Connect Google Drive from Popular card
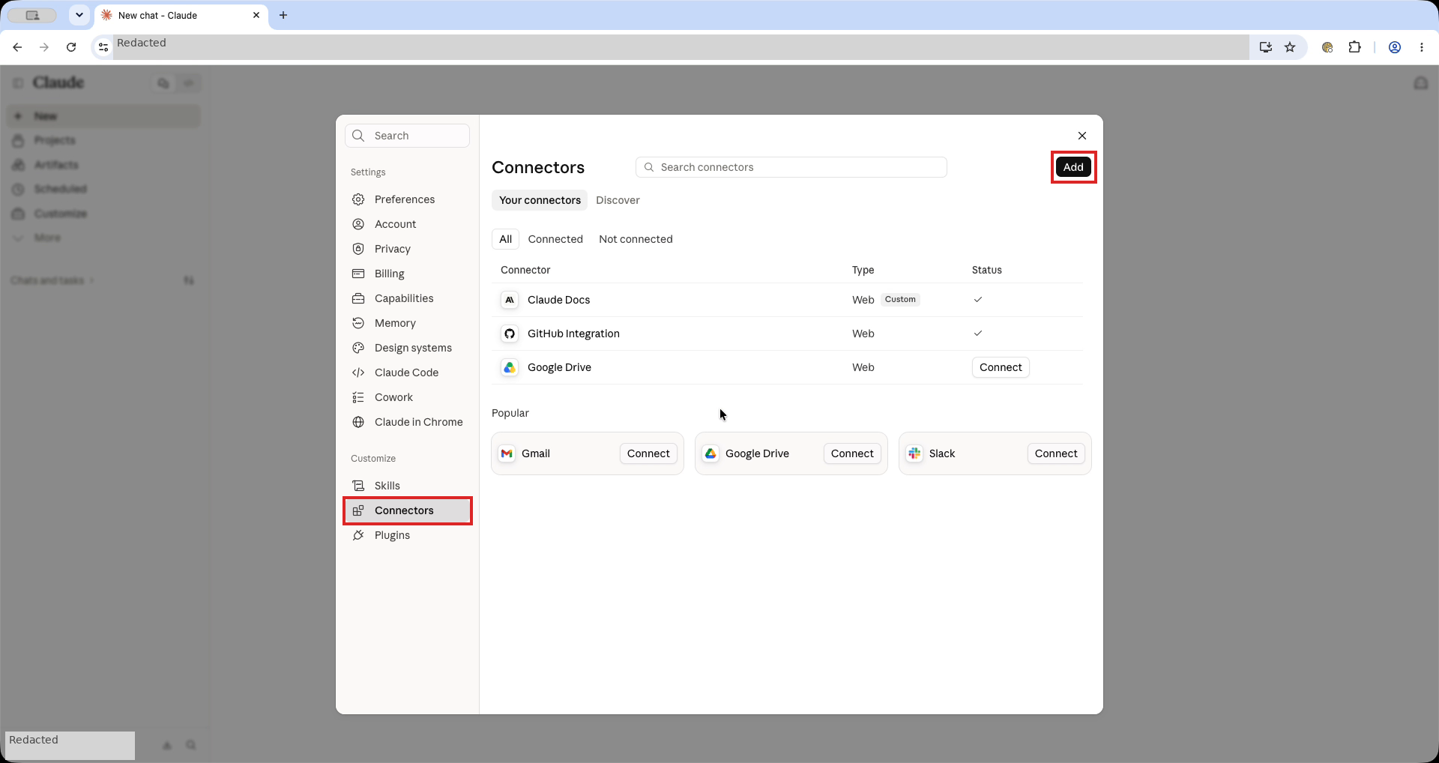 click(852, 453)
